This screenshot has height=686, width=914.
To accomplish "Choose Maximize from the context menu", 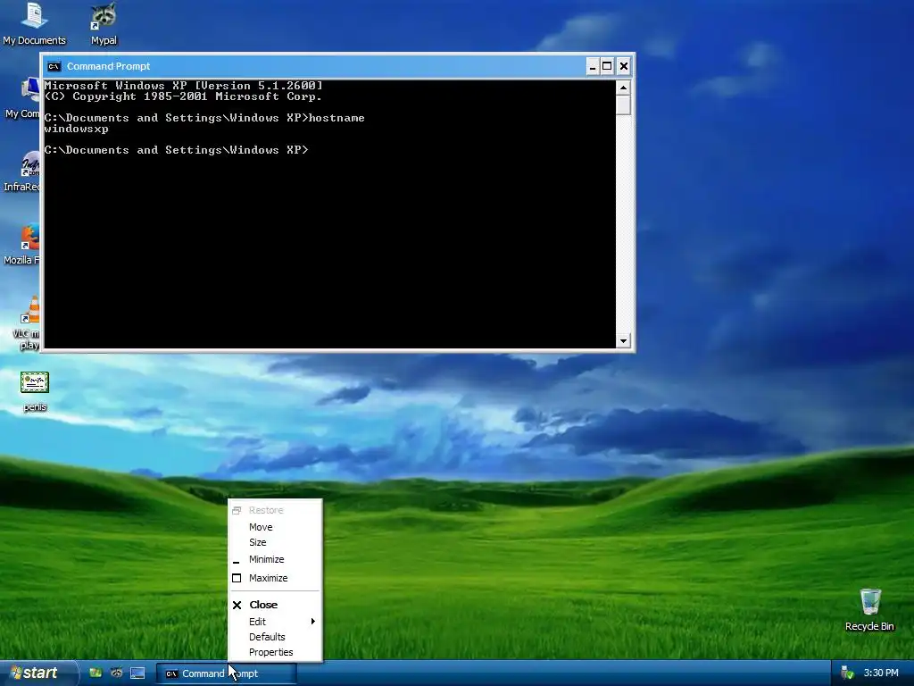I will click(275, 578).
